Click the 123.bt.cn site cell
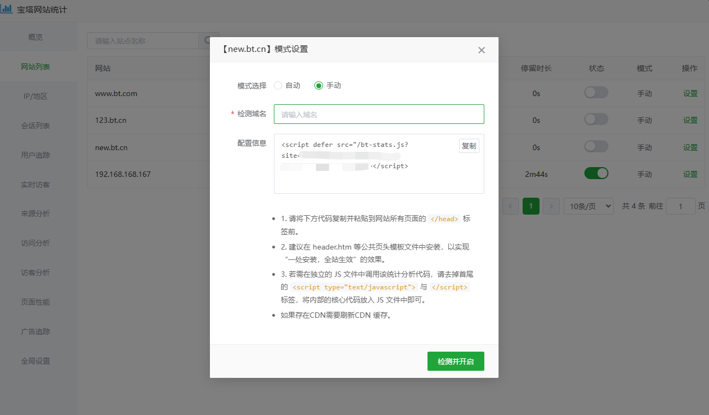The width and height of the screenshot is (709, 415). [110, 120]
